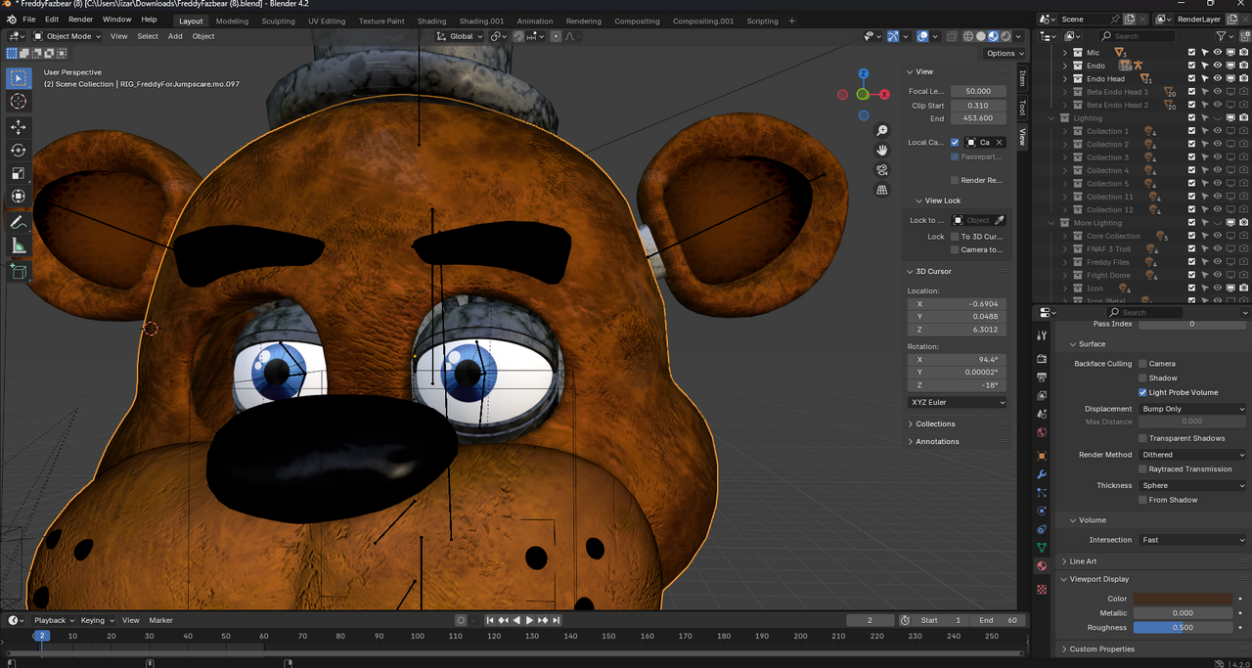Open the Global transform orientation dropdown
This screenshot has width=1252, height=668.
pos(461,36)
